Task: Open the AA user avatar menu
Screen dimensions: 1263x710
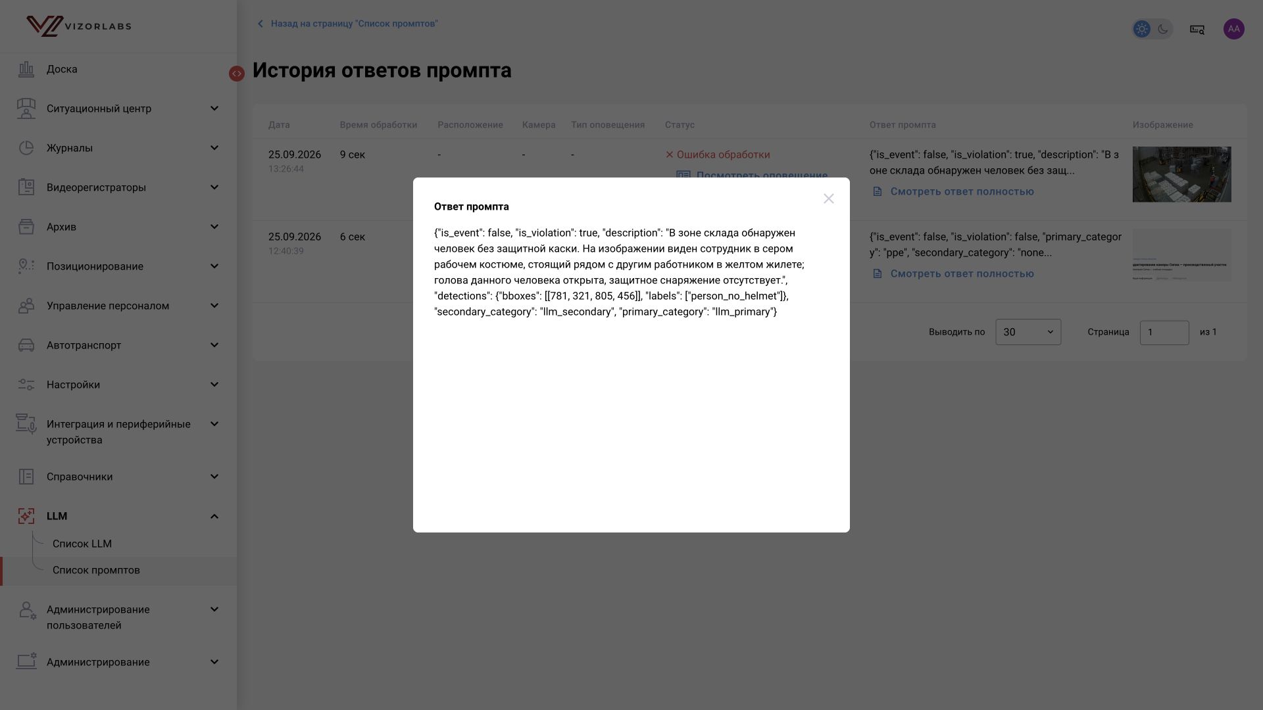Action: [x=1233, y=29]
